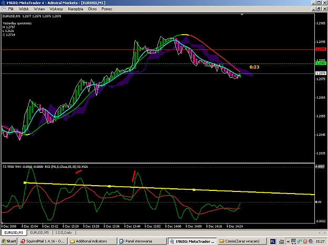This screenshot has height=246, width=328.
Task: Open the Windows Start button
Action: [8, 241]
